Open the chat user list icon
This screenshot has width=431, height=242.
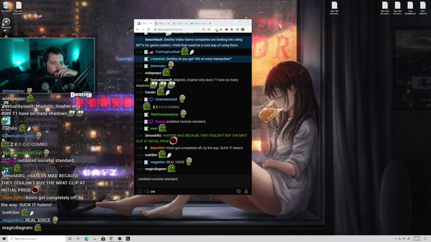(x=246, y=191)
